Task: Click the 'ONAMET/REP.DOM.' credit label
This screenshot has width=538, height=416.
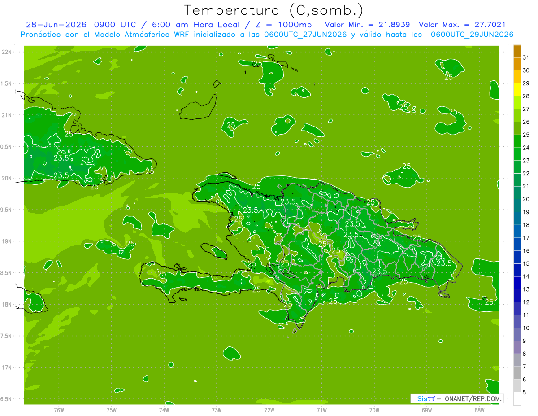Action: [473, 398]
